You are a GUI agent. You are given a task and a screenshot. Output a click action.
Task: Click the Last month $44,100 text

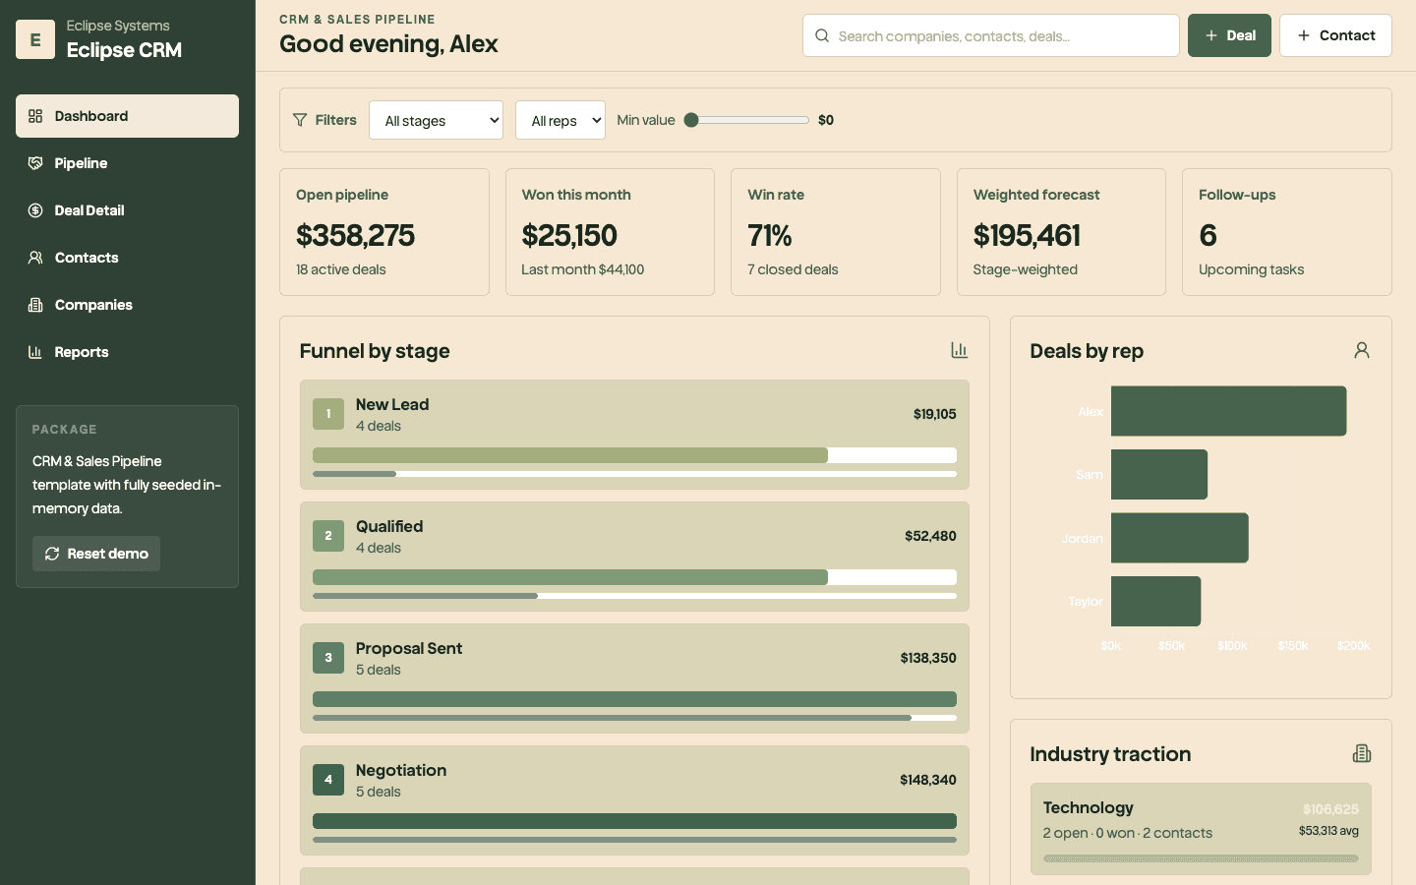pyautogui.click(x=583, y=269)
